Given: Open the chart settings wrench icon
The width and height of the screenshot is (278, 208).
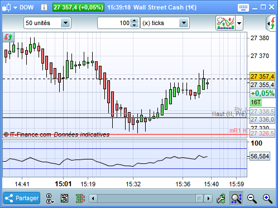Looking at the screenshot, I should pyautogui.click(x=221, y=199).
